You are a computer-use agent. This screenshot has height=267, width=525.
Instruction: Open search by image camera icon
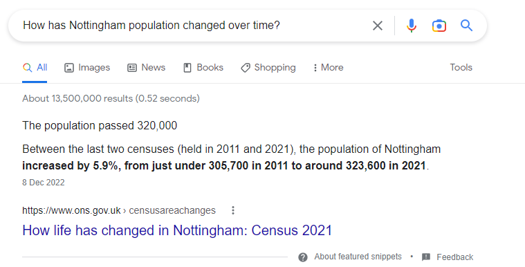coord(439,26)
